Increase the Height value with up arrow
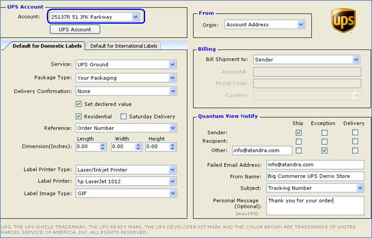Viewport: 372px width, 238px height. [173, 145]
